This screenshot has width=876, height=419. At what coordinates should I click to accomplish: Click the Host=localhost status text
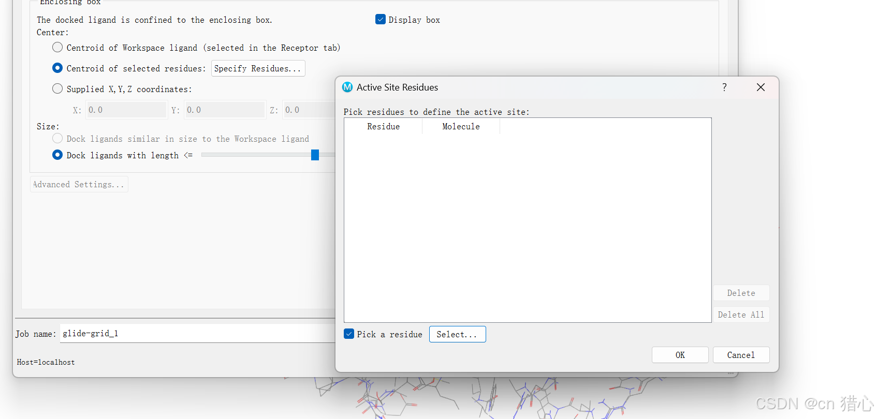(x=46, y=362)
